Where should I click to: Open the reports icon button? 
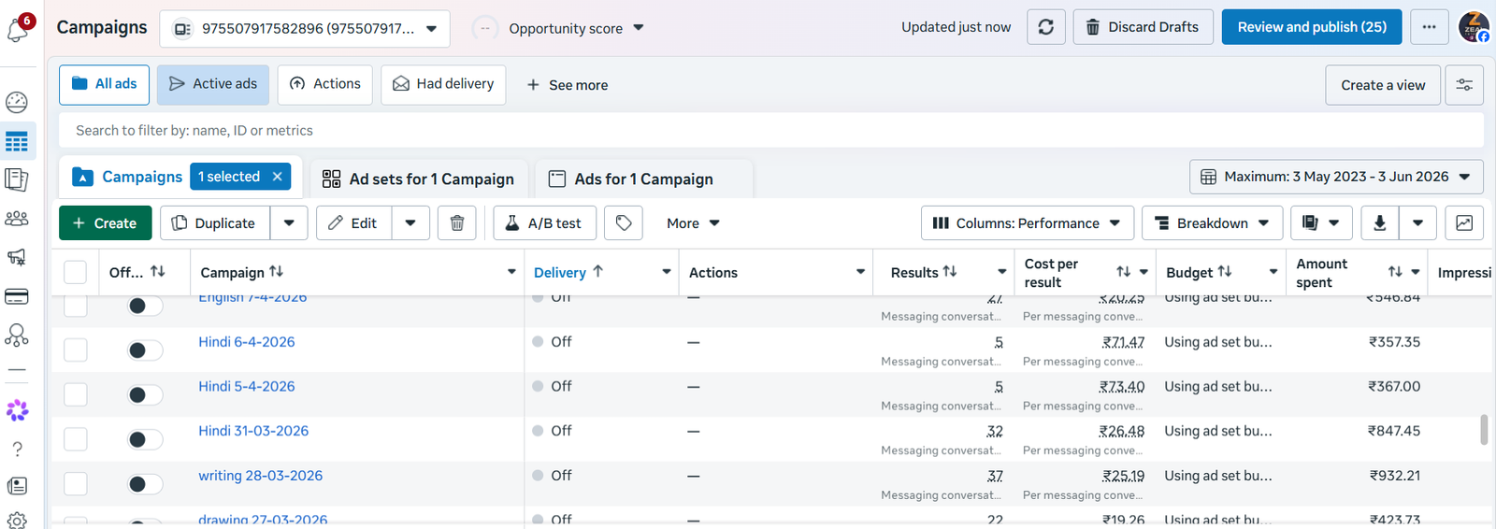(1321, 223)
